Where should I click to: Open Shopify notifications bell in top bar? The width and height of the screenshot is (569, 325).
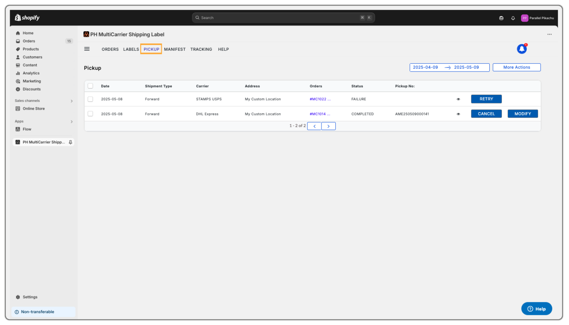pos(513,18)
